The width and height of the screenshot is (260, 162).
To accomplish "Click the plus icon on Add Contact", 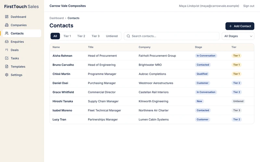I will (230, 26).
